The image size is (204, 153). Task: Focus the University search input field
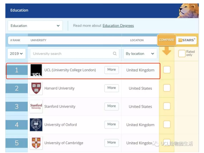pos(75,53)
